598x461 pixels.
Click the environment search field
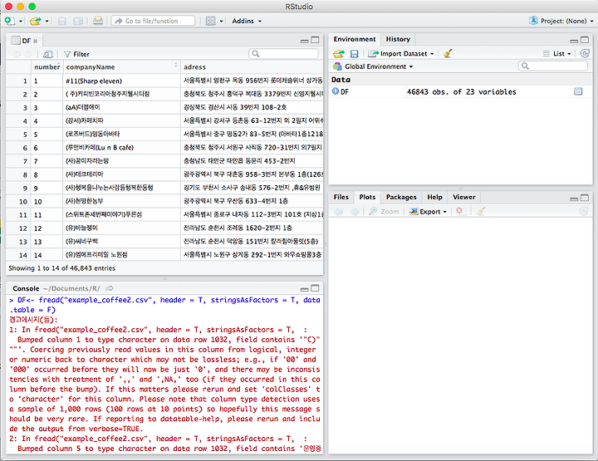[553, 66]
